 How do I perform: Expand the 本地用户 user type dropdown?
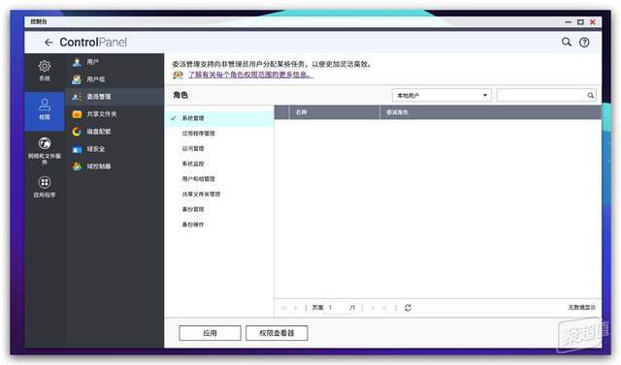point(441,95)
